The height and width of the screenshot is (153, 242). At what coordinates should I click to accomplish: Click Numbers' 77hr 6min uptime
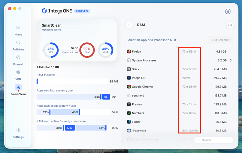tap(189, 113)
